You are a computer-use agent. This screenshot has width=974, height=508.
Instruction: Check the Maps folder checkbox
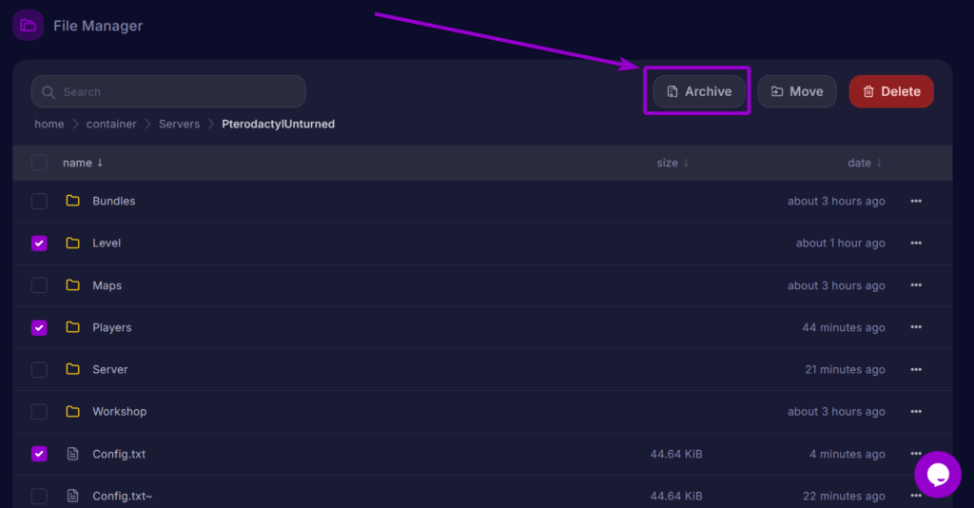39,285
